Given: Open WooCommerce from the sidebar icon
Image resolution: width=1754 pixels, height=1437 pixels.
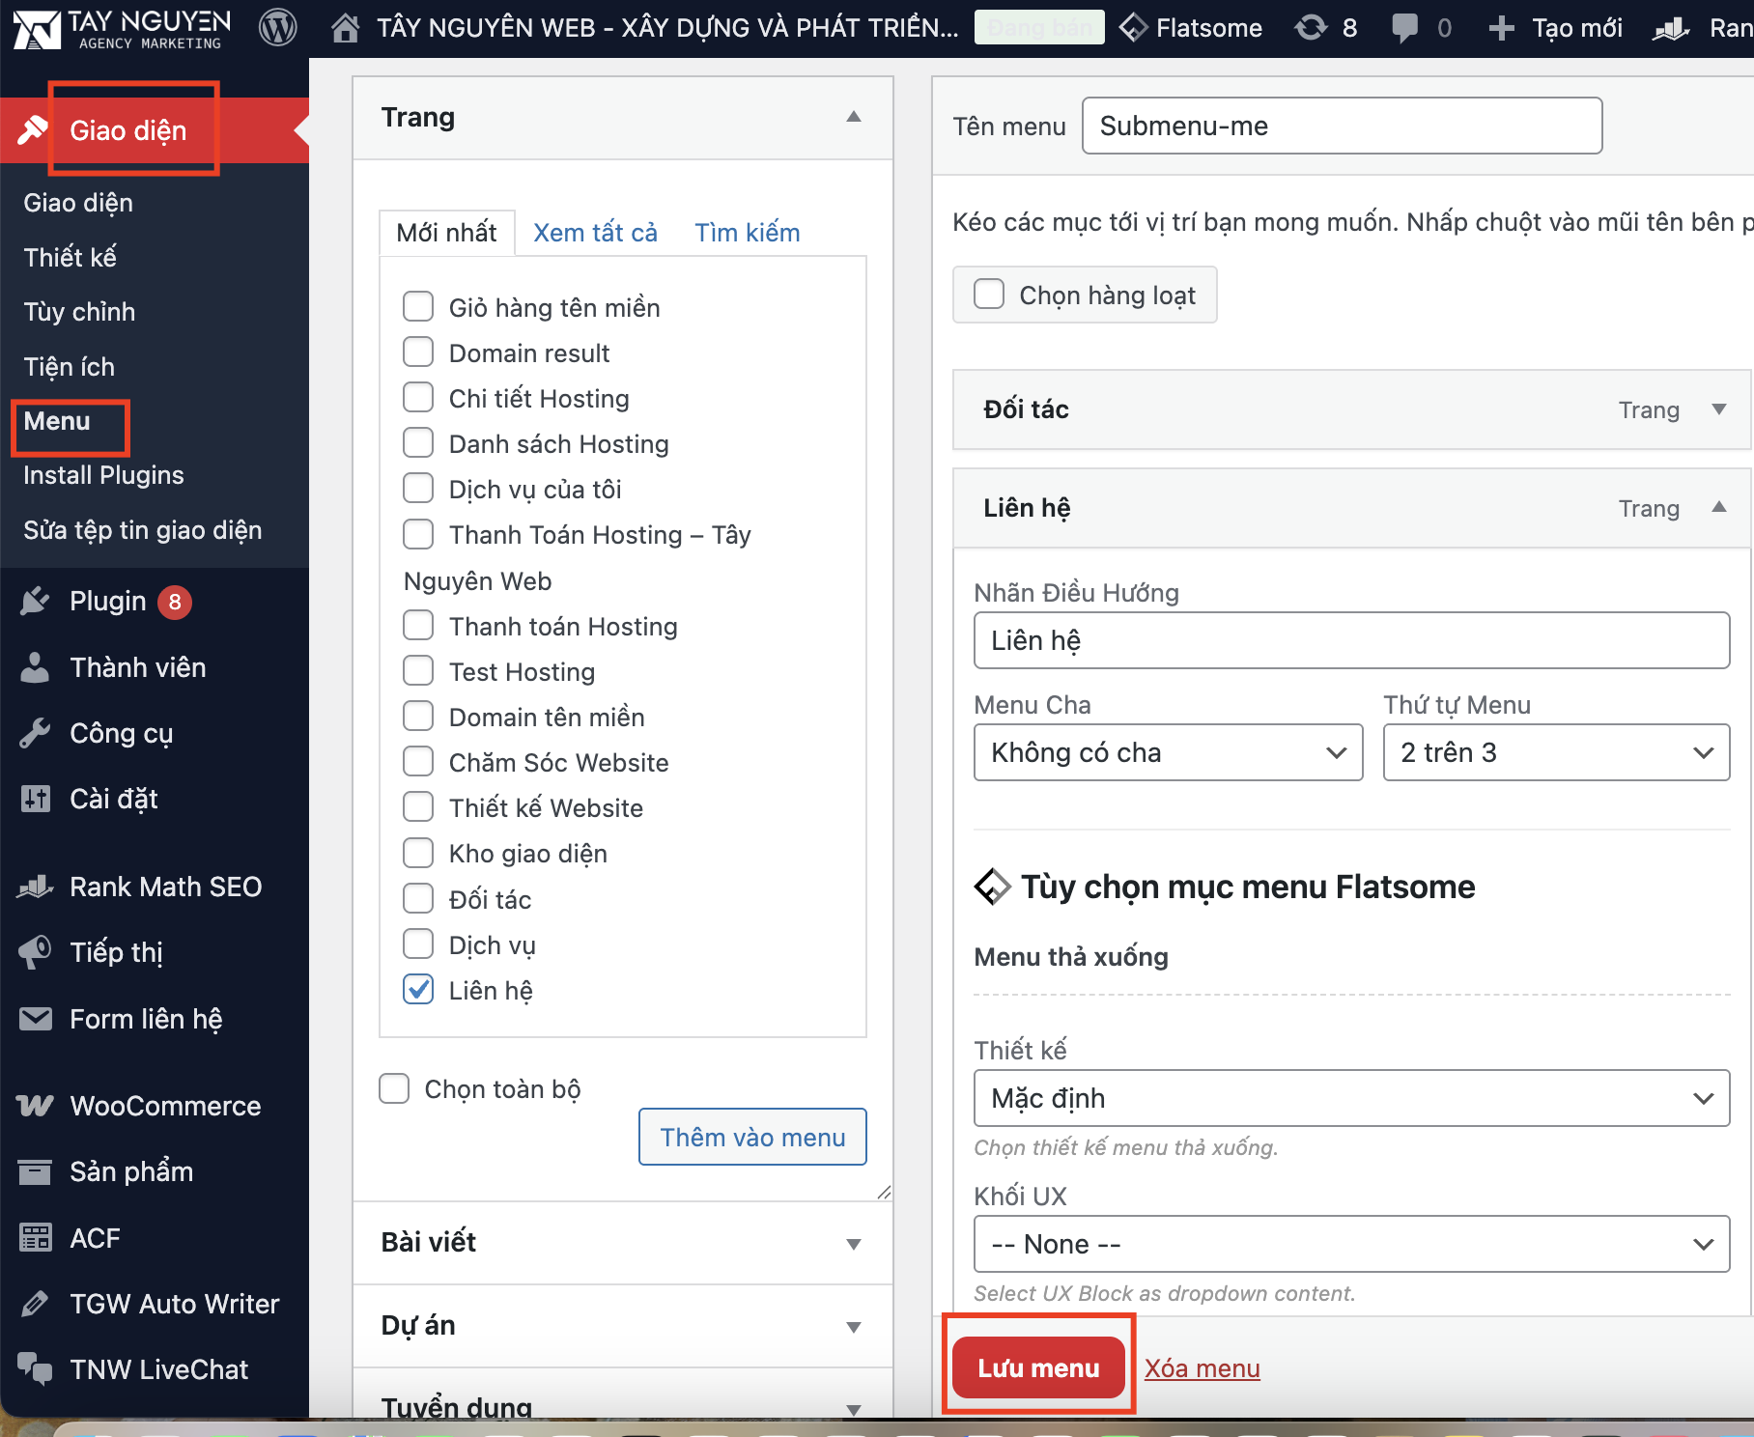Looking at the screenshot, I should [x=35, y=1106].
